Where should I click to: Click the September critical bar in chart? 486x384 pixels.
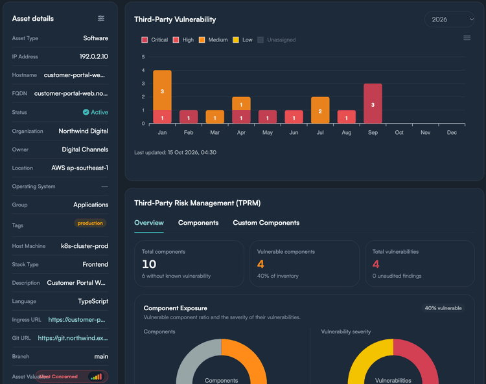[x=373, y=104]
